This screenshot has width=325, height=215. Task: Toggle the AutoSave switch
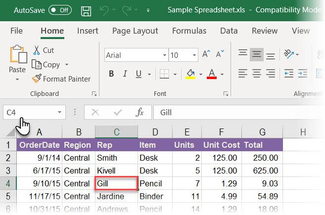(60, 10)
